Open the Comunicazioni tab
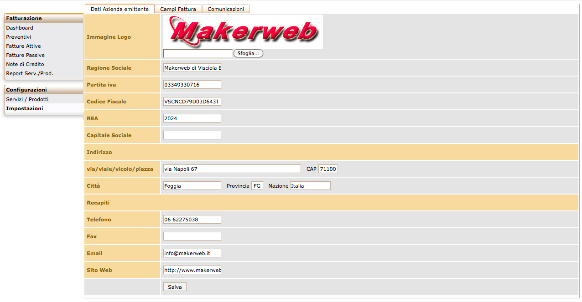 pyautogui.click(x=226, y=9)
